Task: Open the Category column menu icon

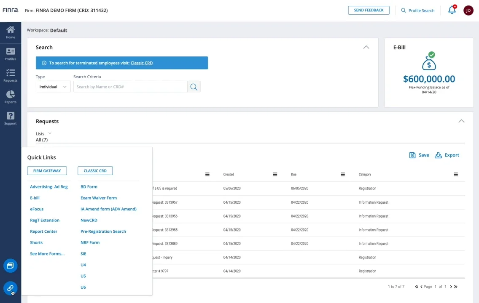Action: pyautogui.click(x=456, y=174)
